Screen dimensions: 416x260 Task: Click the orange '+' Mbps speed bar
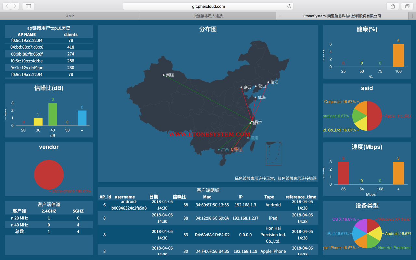pos(398,173)
